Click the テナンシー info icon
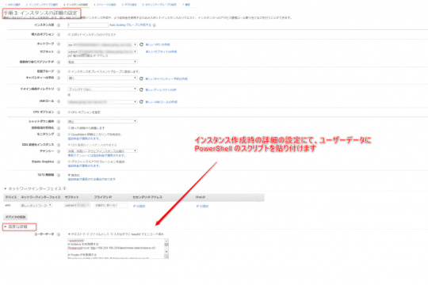 tap(59, 151)
